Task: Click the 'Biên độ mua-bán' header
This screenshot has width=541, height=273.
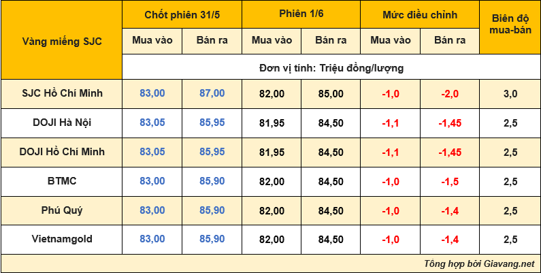Action: click(x=510, y=28)
